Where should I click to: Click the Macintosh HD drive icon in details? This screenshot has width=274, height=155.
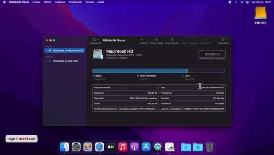pyautogui.click(x=98, y=54)
